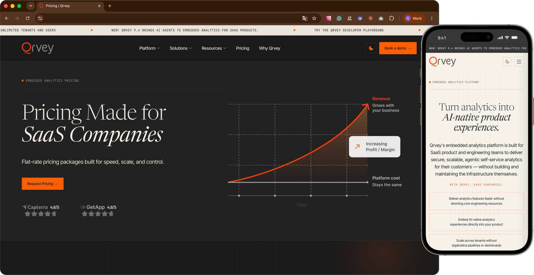Reload the Qrvey pricing page
This screenshot has width=534, height=275.
[x=28, y=18]
